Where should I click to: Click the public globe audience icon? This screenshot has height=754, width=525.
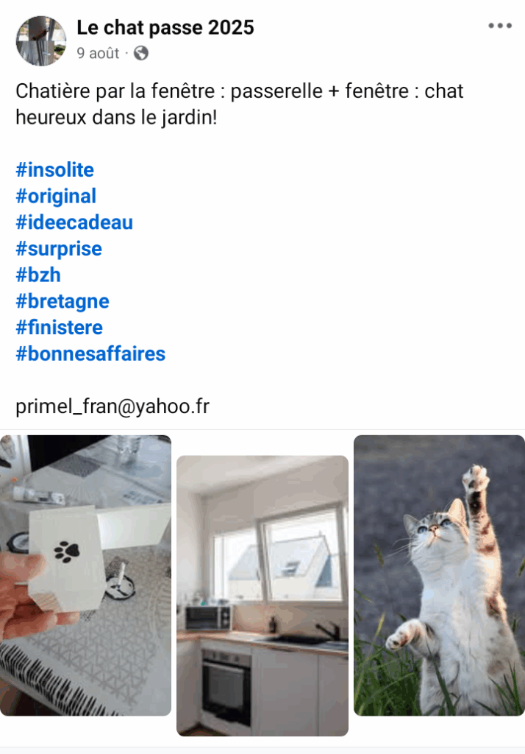(x=140, y=53)
